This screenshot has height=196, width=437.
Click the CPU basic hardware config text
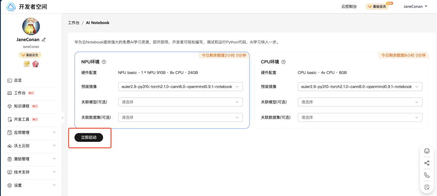coord(322,73)
